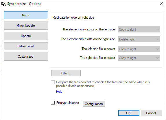The width and height of the screenshot is (166, 120).
Task: Switch to Bidirectional sync mode
Action: tap(26, 46)
